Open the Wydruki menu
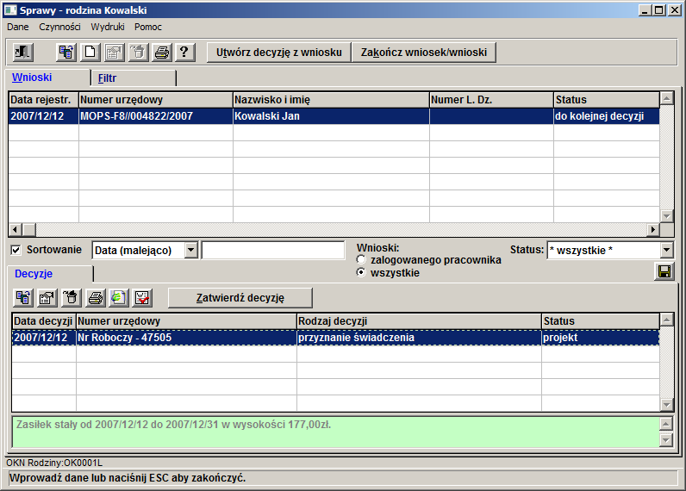Viewport: 686px width, 491px height. coord(108,27)
